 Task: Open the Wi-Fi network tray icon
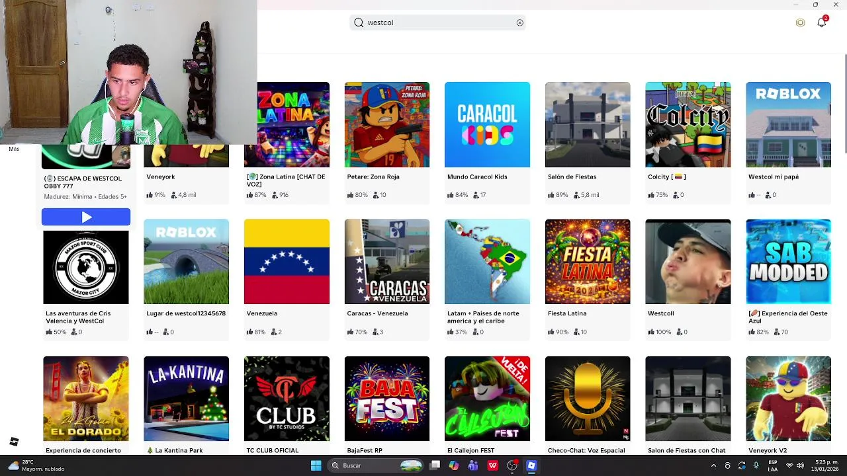tap(789, 465)
